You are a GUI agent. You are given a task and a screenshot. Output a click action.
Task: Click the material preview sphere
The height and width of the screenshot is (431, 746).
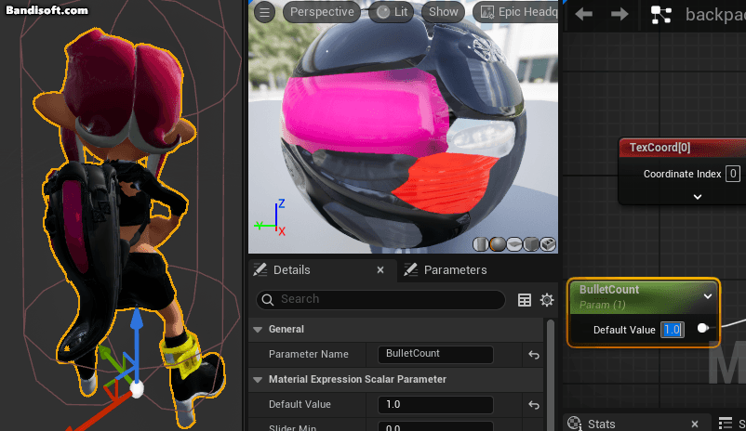403,127
